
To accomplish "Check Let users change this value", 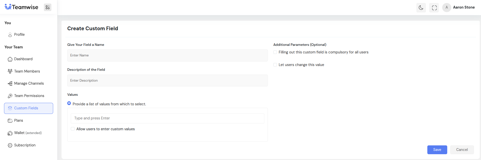I will click(275, 65).
